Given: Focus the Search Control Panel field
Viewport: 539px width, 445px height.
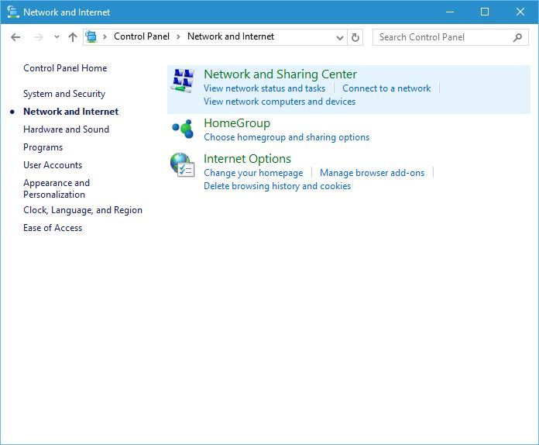Looking at the screenshot, I should [x=441, y=37].
